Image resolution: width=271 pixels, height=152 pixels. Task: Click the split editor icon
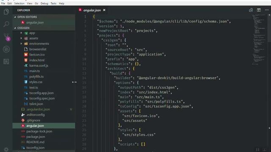[x=259, y=10]
